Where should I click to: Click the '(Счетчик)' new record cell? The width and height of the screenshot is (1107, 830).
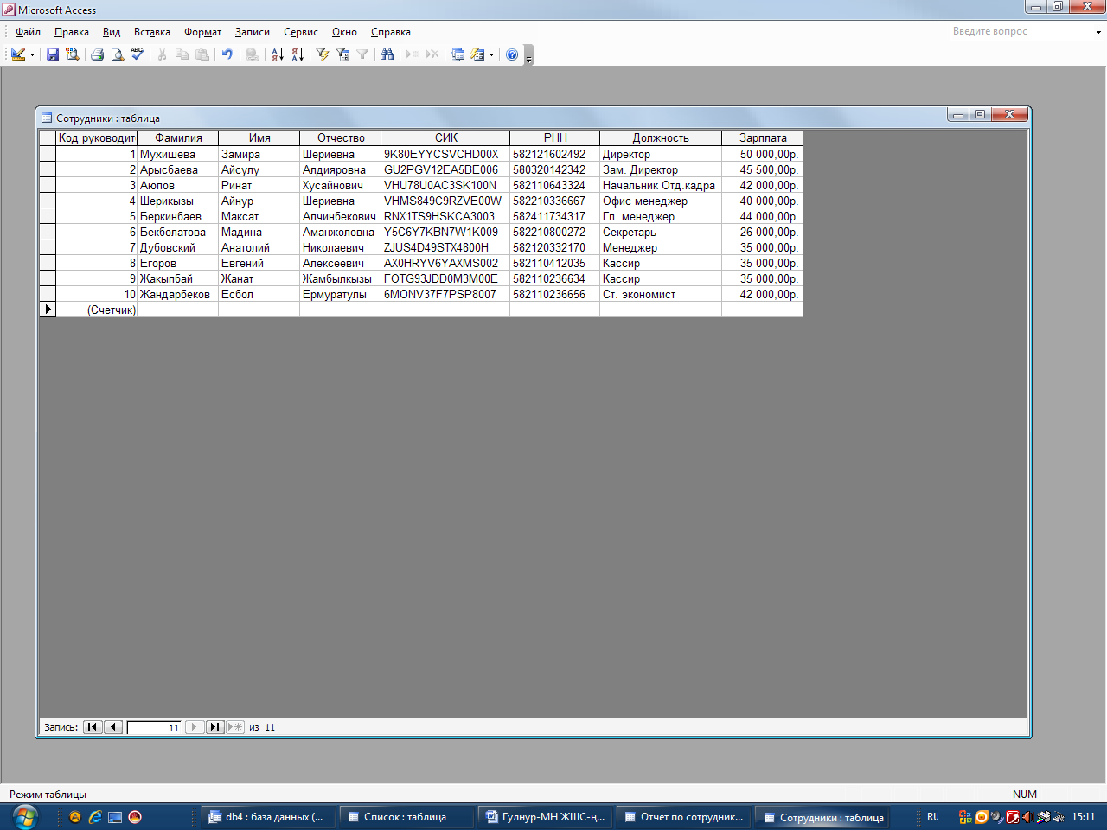[96, 310]
